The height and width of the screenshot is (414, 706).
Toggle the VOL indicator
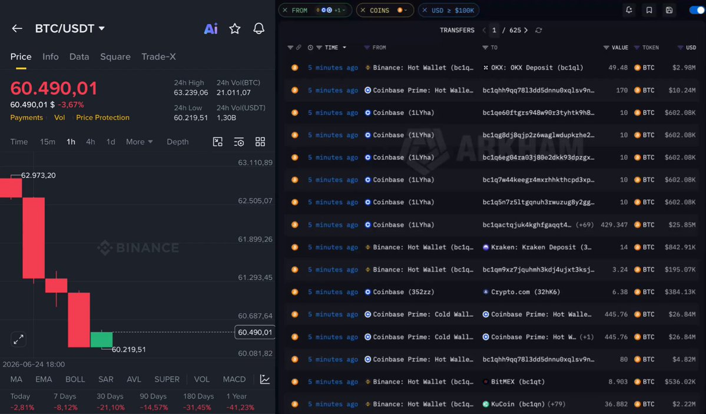[x=202, y=379]
